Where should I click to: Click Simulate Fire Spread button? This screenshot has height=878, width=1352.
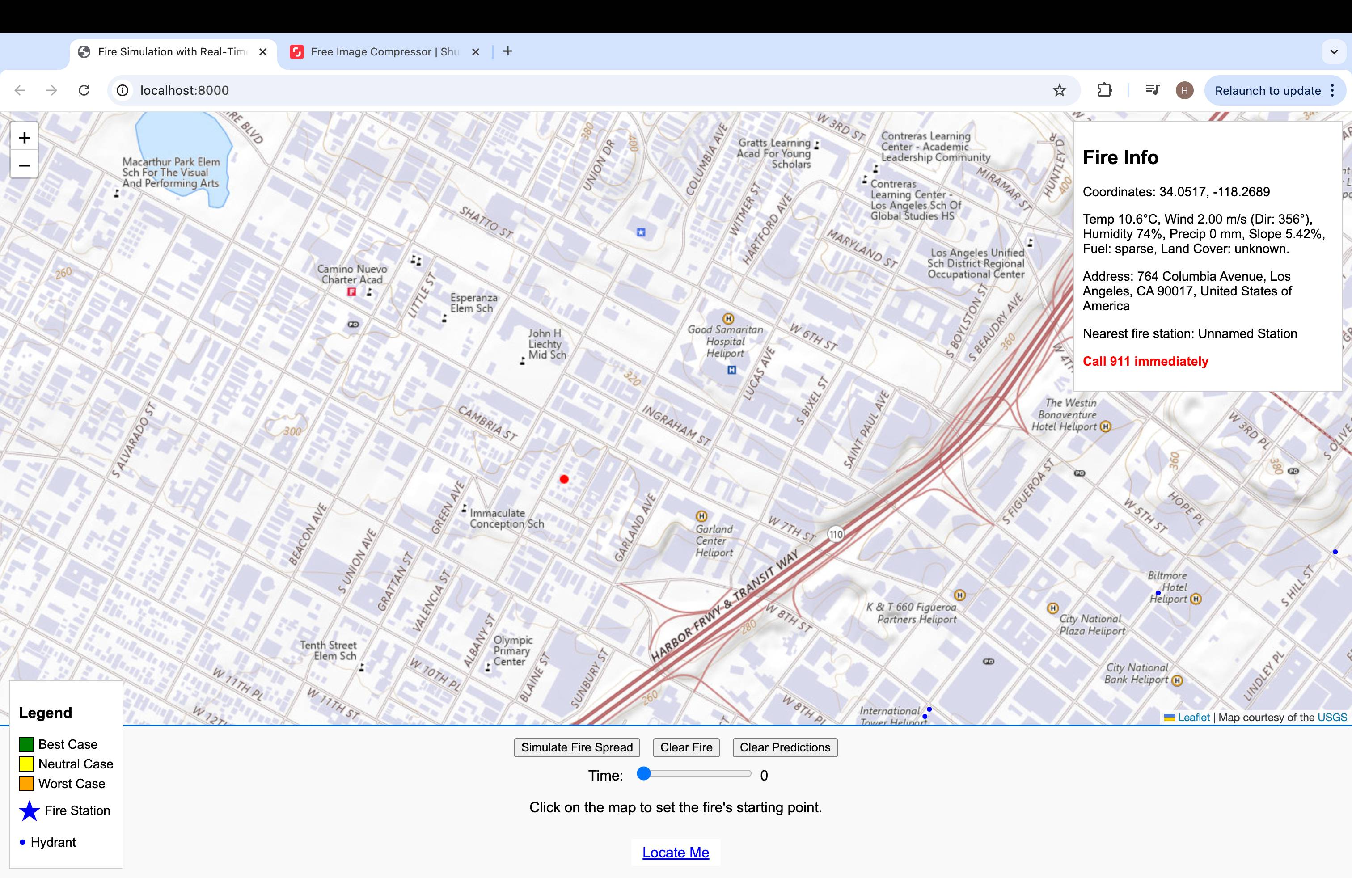point(577,747)
